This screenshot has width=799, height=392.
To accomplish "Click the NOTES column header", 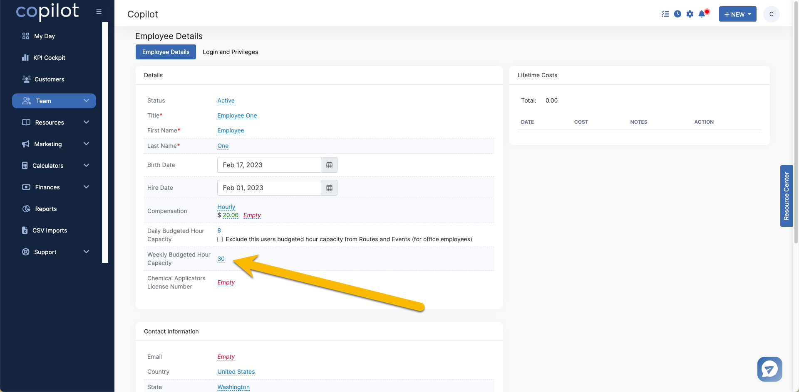I will [x=638, y=122].
